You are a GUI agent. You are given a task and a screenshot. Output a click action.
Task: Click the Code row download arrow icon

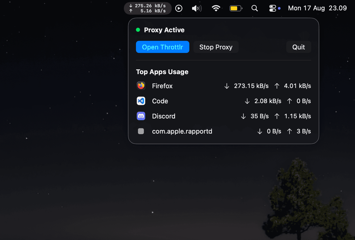coord(247,101)
